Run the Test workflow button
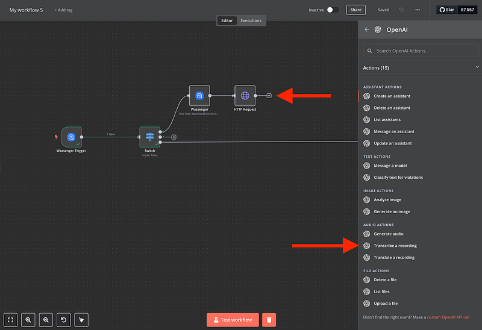 (233, 320)
